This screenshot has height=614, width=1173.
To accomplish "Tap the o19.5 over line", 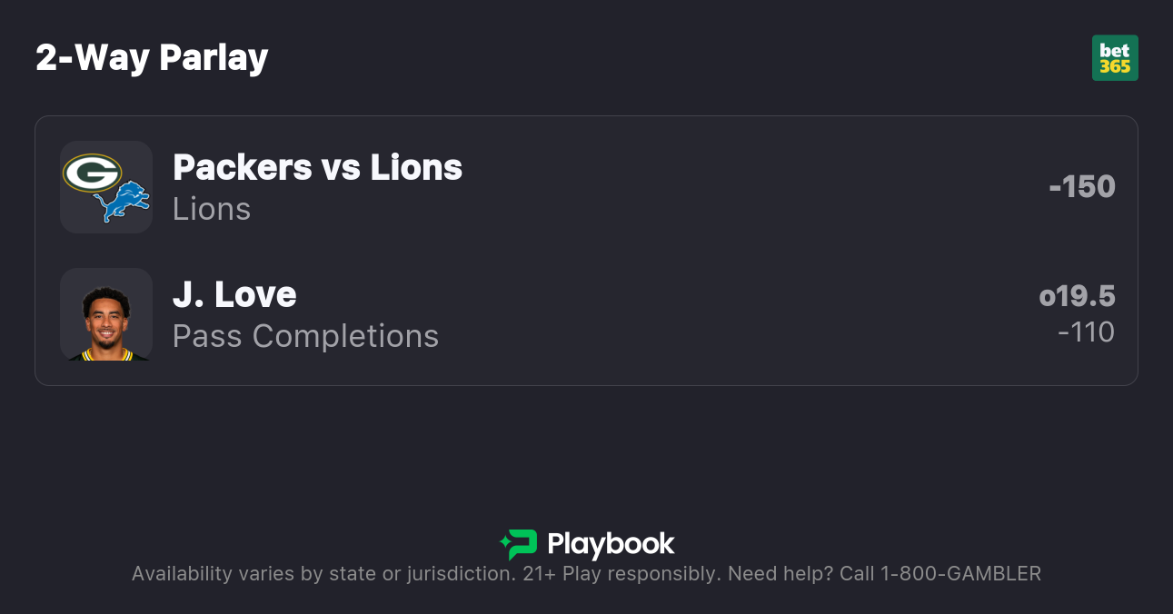I will [x=1077, y=296].
